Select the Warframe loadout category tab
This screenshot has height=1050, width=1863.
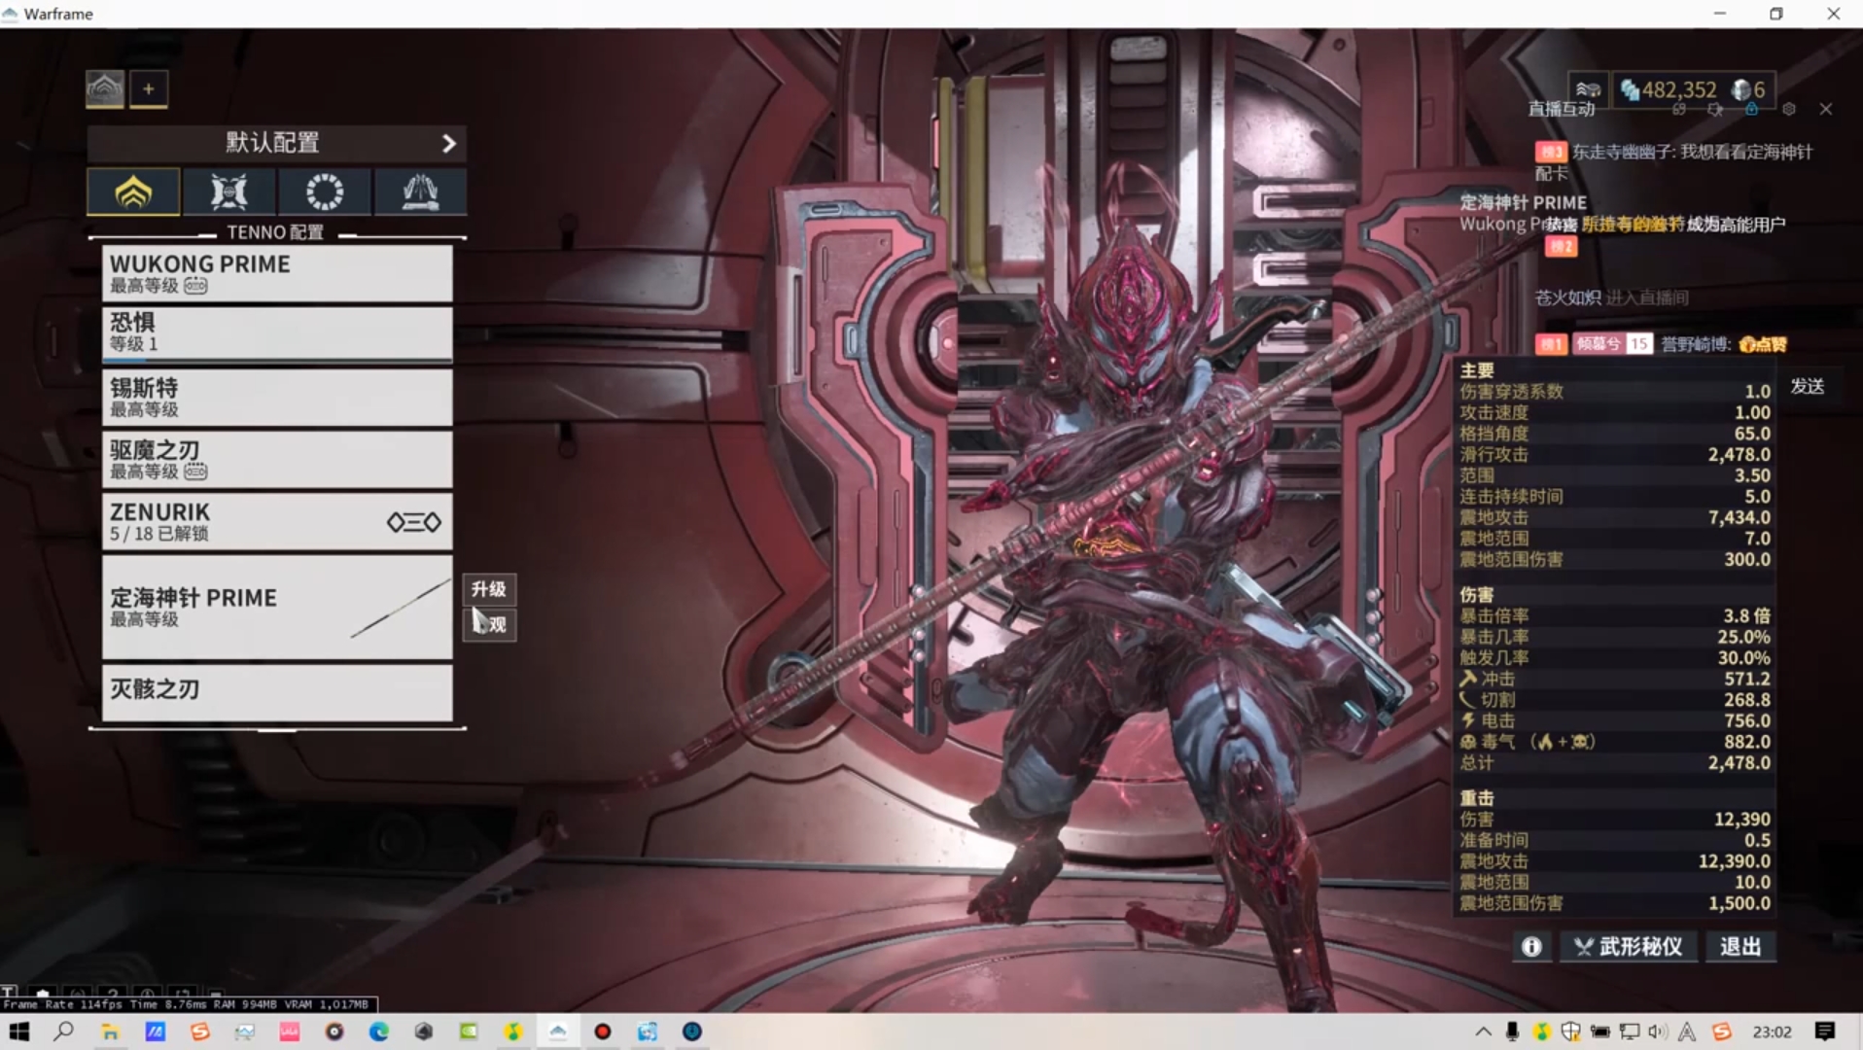(133, 192)
